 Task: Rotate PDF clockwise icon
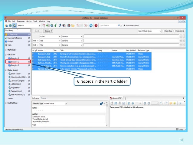point(166,103)
